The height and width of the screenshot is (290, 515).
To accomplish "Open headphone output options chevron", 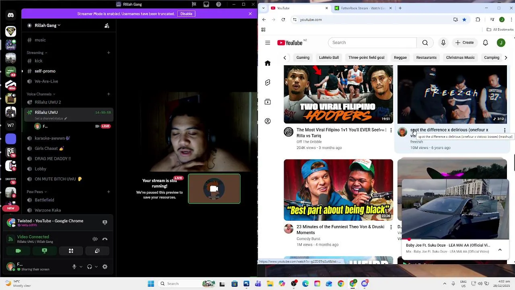I will point(96,267).
